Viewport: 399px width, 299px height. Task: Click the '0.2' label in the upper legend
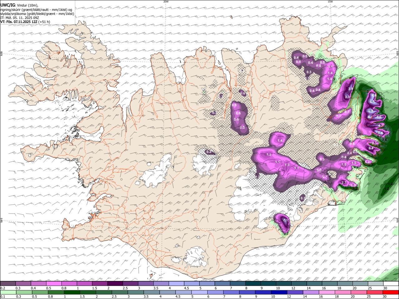point(2,288)
